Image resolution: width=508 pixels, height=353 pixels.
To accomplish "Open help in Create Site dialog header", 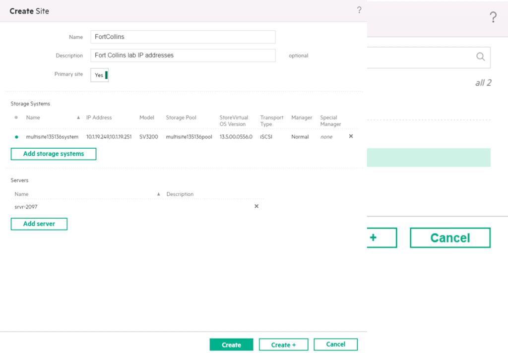I will tap(359, 10).
